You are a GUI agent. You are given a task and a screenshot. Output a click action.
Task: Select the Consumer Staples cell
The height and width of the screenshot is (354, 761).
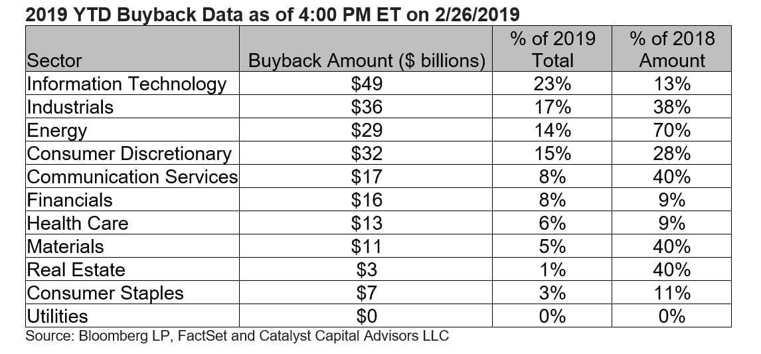105,293
